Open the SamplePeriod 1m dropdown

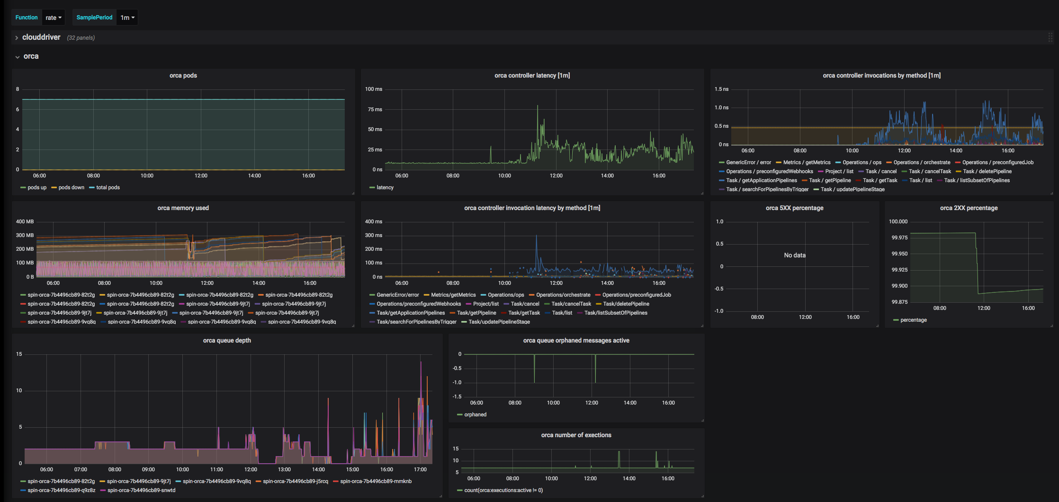tap(127, 18)
